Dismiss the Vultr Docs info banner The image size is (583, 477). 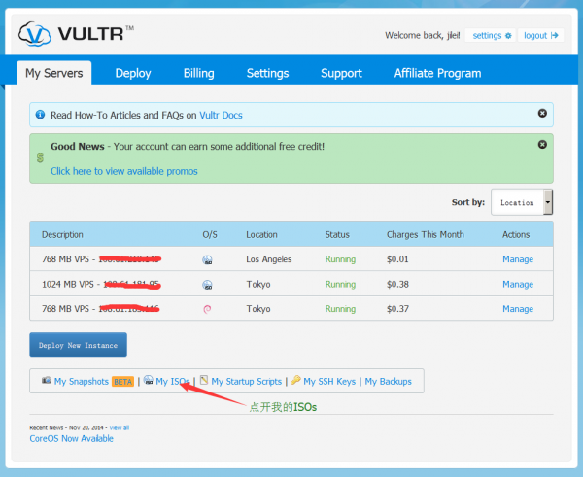point(542,113)
